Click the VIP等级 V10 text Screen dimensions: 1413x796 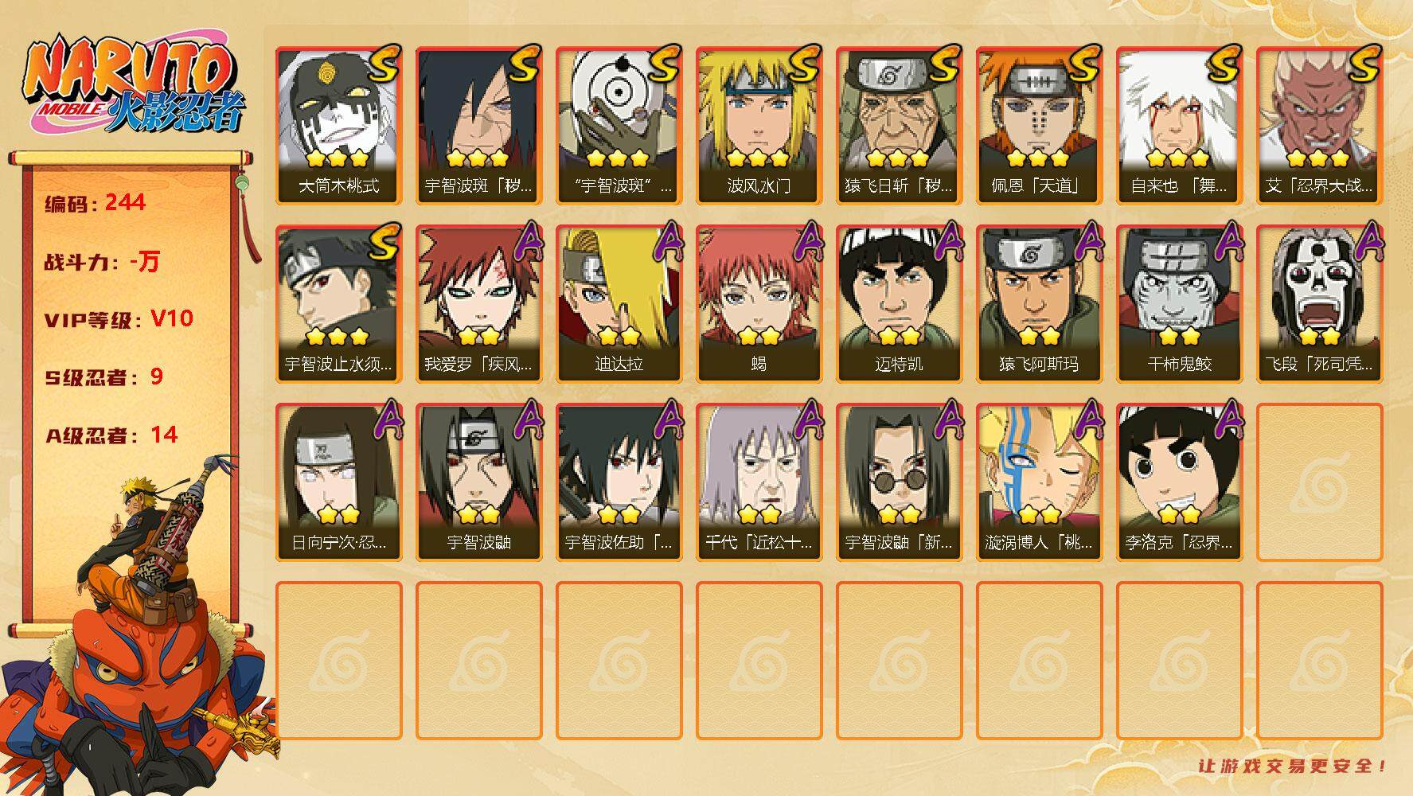coord(119,318)
